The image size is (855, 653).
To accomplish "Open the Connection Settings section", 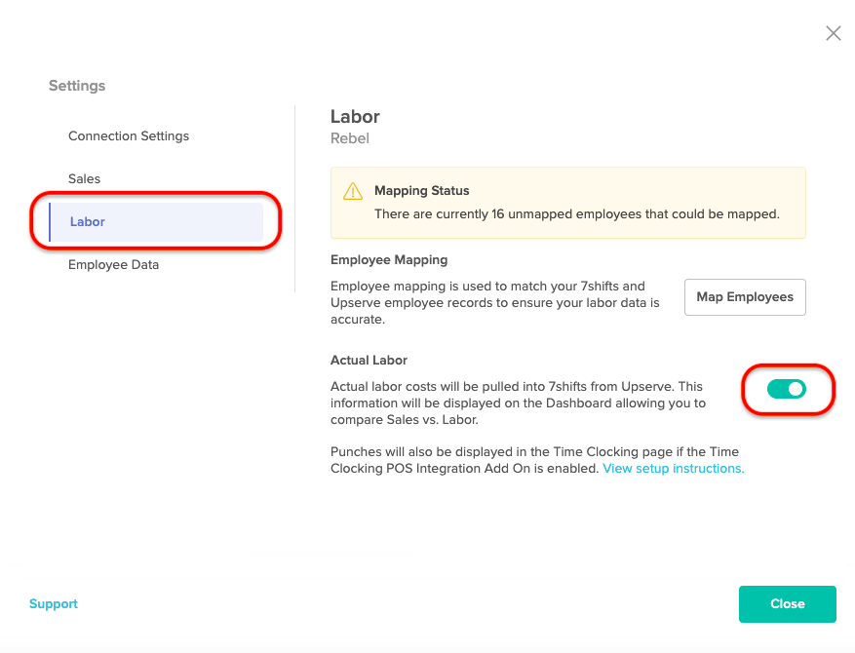I will [129, 135].
